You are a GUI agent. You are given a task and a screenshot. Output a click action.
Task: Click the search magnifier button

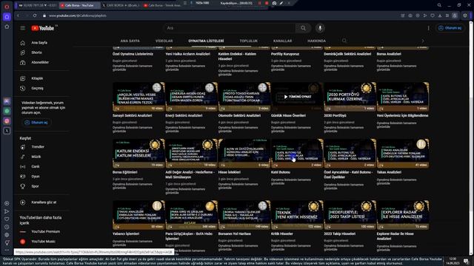(303, 28)
